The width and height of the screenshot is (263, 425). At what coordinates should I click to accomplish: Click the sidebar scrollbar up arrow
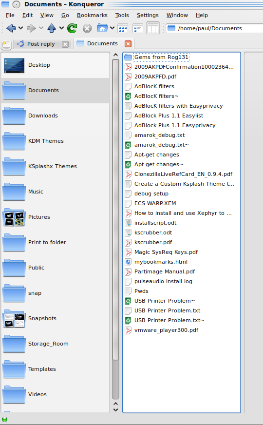[115, 55]
